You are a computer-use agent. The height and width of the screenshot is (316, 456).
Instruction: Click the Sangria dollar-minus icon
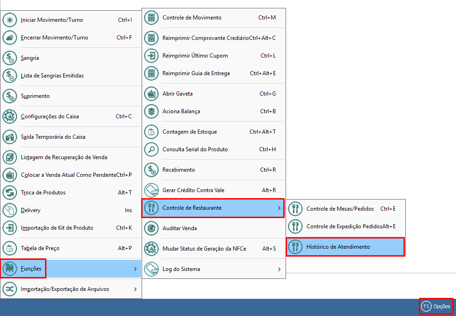[10, 58]
